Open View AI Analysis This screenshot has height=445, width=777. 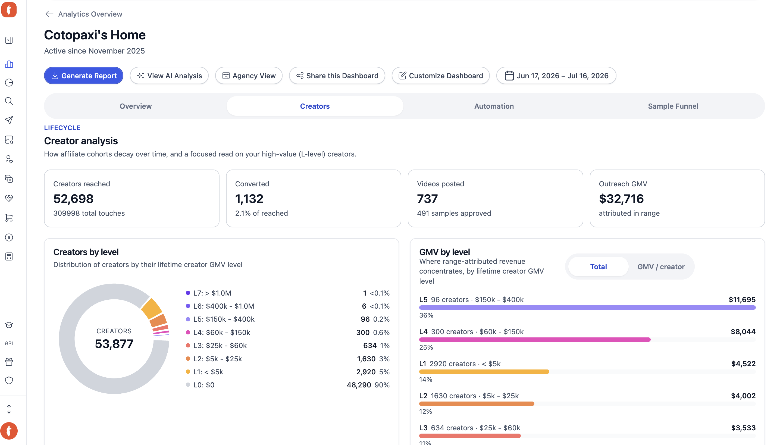pos(169,76)
